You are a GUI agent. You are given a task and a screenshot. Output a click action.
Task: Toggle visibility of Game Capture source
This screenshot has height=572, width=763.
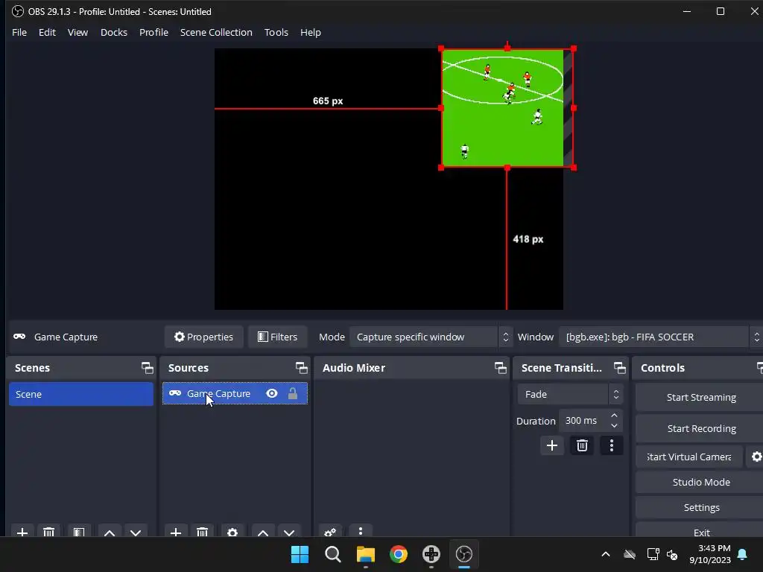(271, 393)
